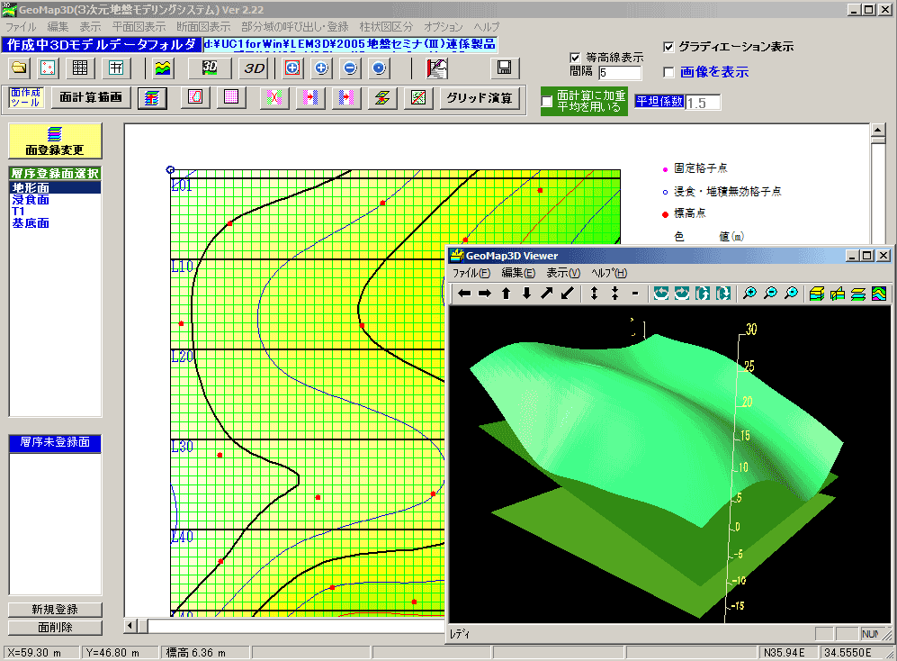Screen dimensions: 897x661
Task: Select T1 in the registered surfaces list
Action: [55, 212]
